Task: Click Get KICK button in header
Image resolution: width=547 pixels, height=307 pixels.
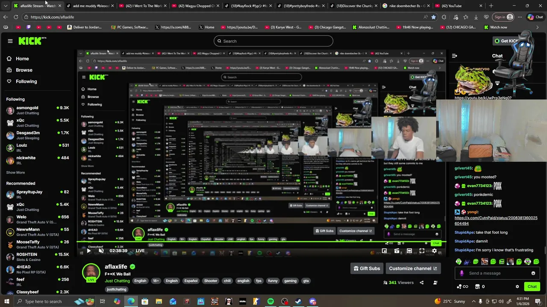Action: [507, 41]
